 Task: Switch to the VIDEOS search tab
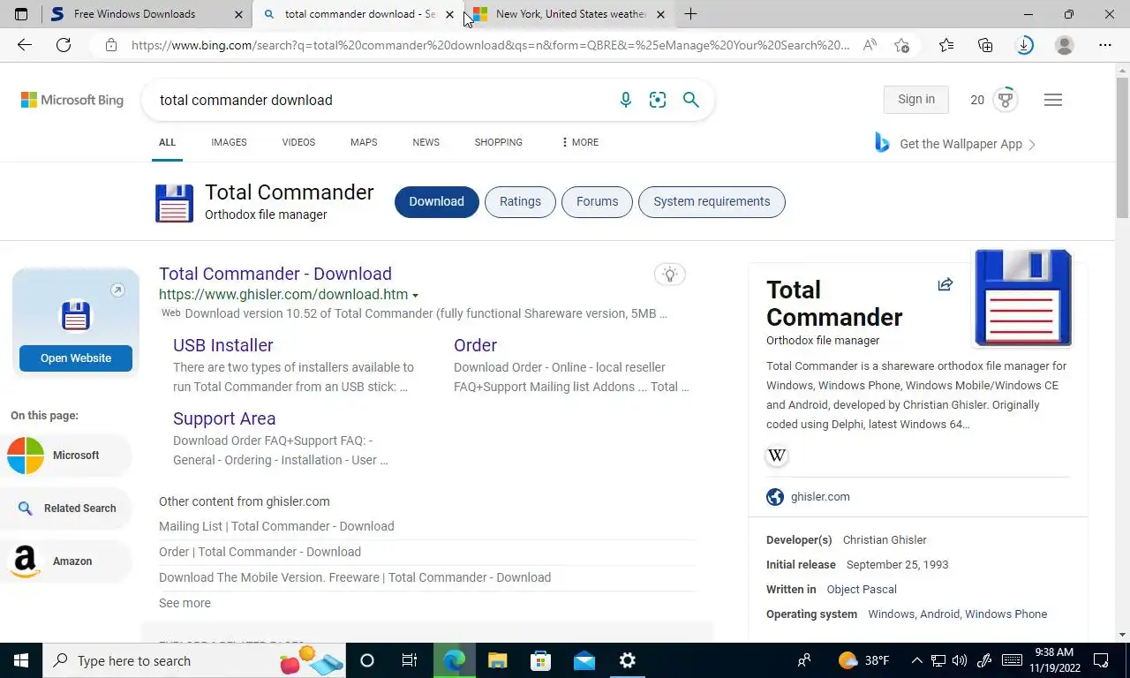298,142
